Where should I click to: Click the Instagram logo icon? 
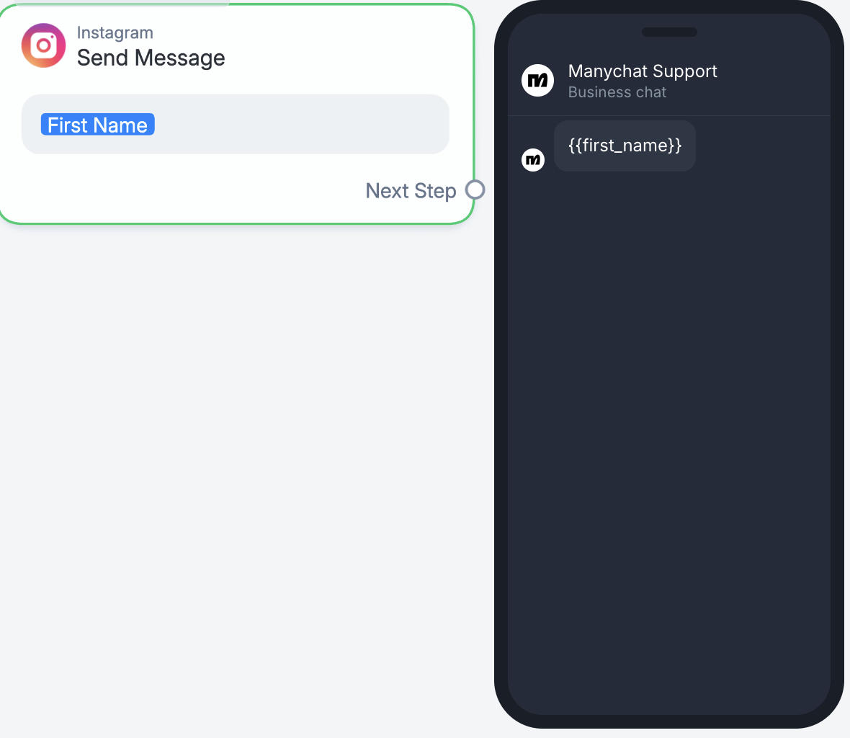point(43,45)
